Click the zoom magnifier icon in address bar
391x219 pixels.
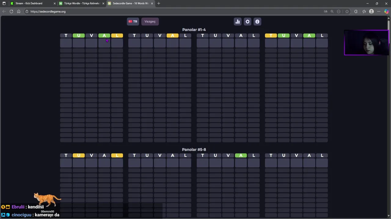tap(332, 12)
